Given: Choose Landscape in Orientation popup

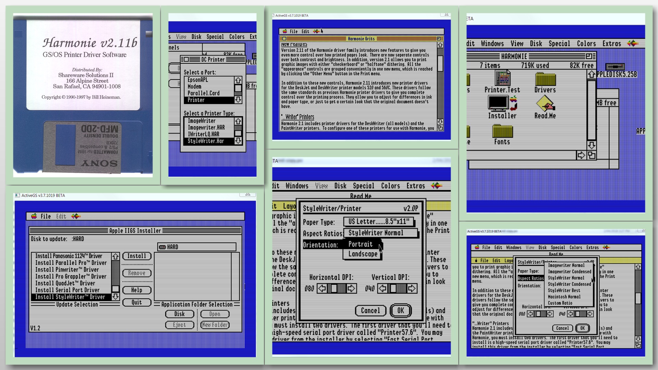Looking at the screenshot, I should [x=363, y=254].
